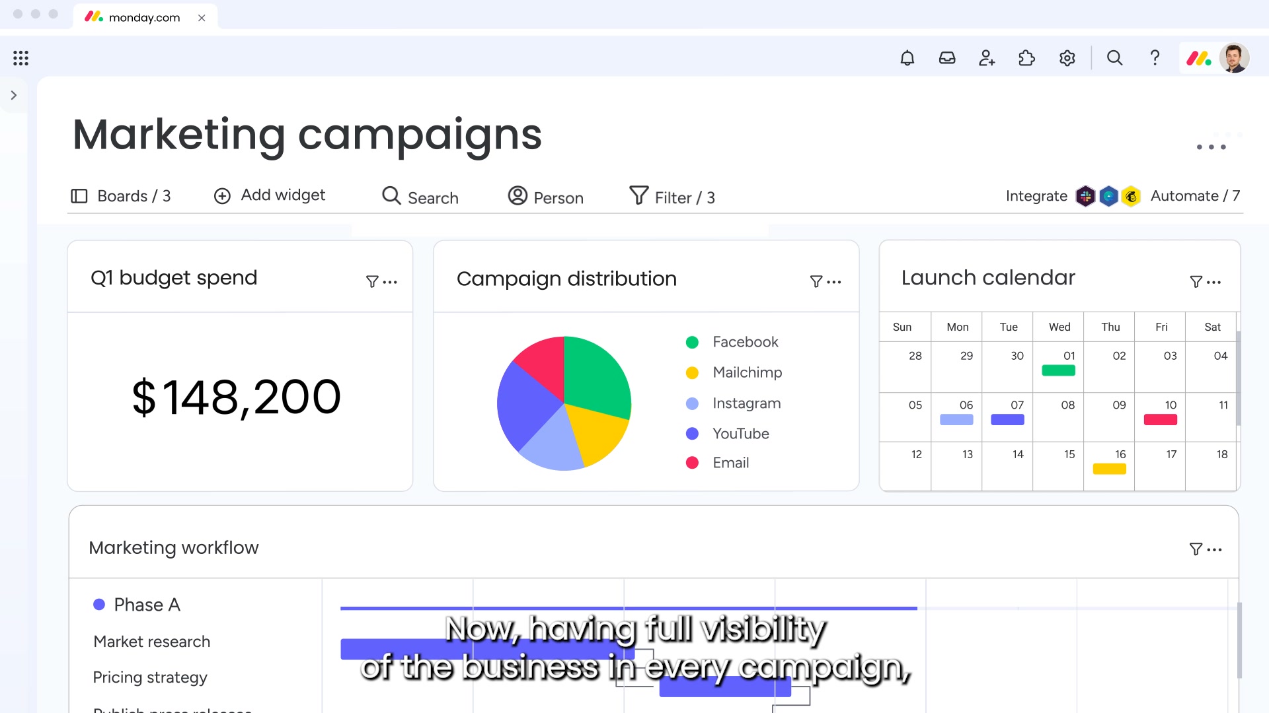Image resolution: width=1269 pixels, height=713 pixels.
Task: Toggle Facebook in pie chart legend
Action: (732, 342)
